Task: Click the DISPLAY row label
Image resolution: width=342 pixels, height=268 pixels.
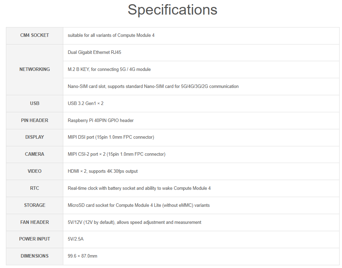Action: point(34,137)
